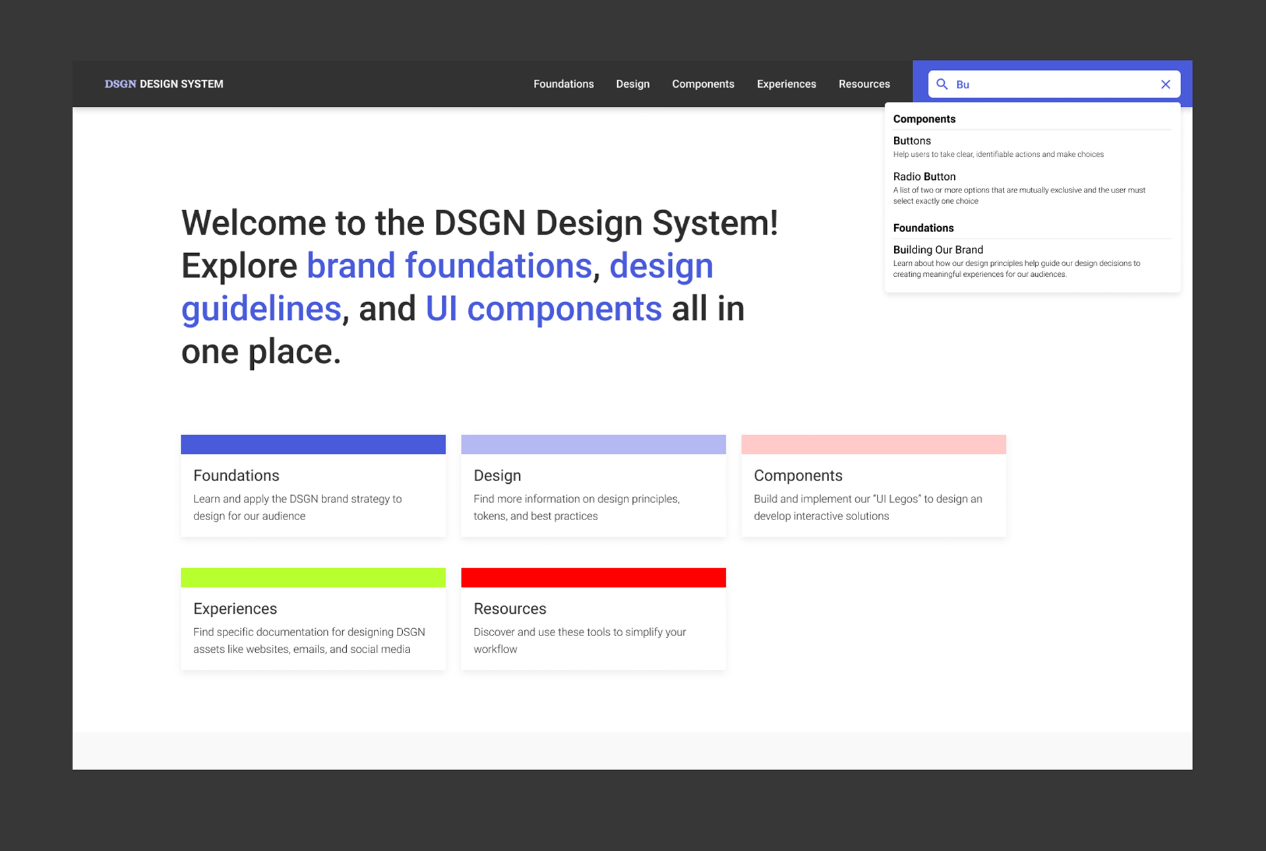Click the DSGN Design System logo
Viewport: 1266px width, 851px height.
coord(164,84)
